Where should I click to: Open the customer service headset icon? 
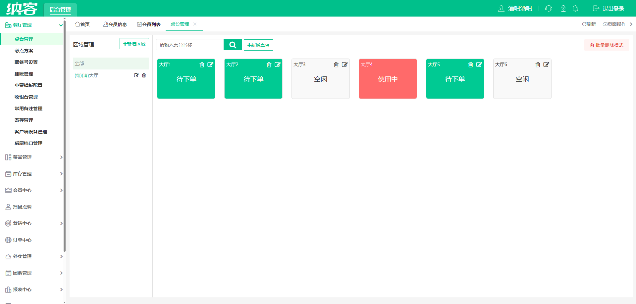[549, 8]
